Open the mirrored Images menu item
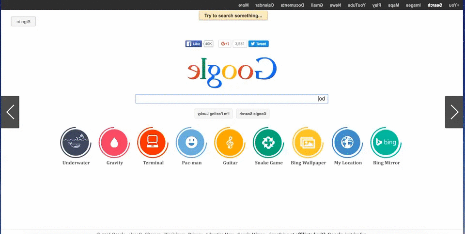 pyautogui.click(x=413, y=5)
